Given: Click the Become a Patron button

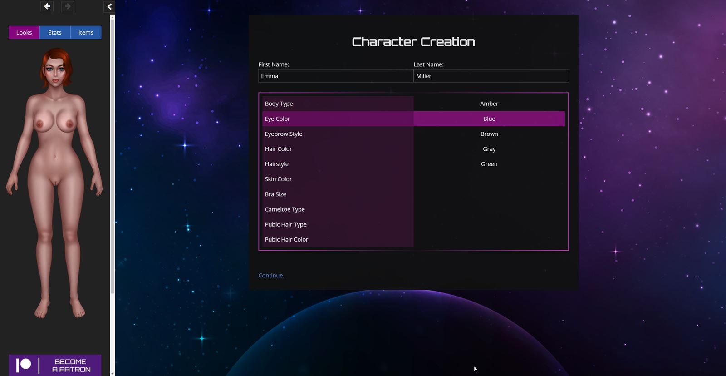Looking at the screenshot, I should [55, 365].
